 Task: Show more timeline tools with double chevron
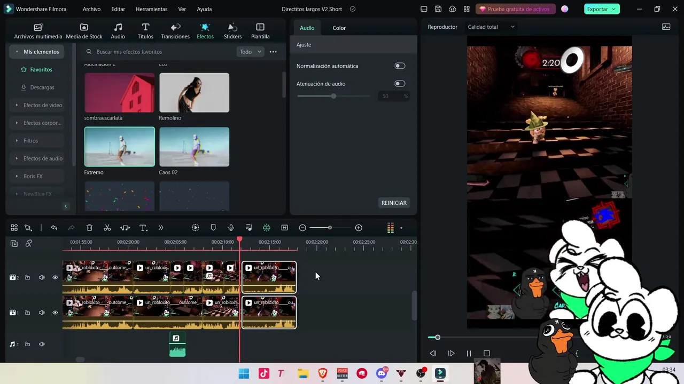[161, 228]
